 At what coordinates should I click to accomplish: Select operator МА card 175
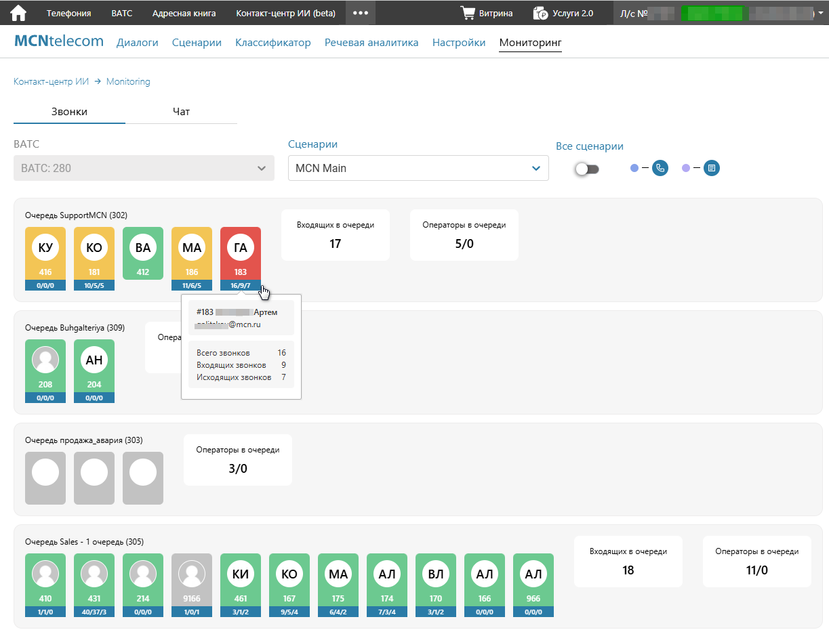(x=338, y=585)
